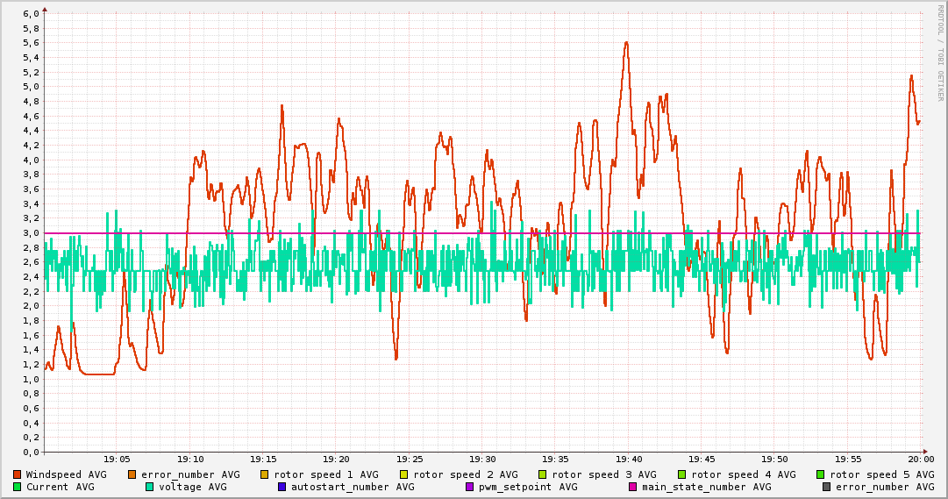Click the dark gray error_number AVG swatch

(826, 487)
